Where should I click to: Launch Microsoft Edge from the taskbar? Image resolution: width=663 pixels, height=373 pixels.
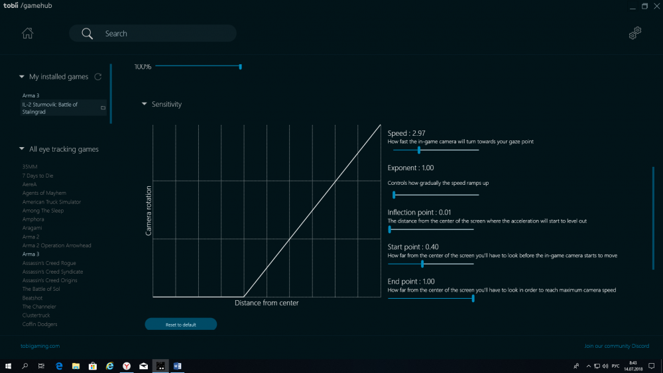pyautogui.click(x=59, y=366)
